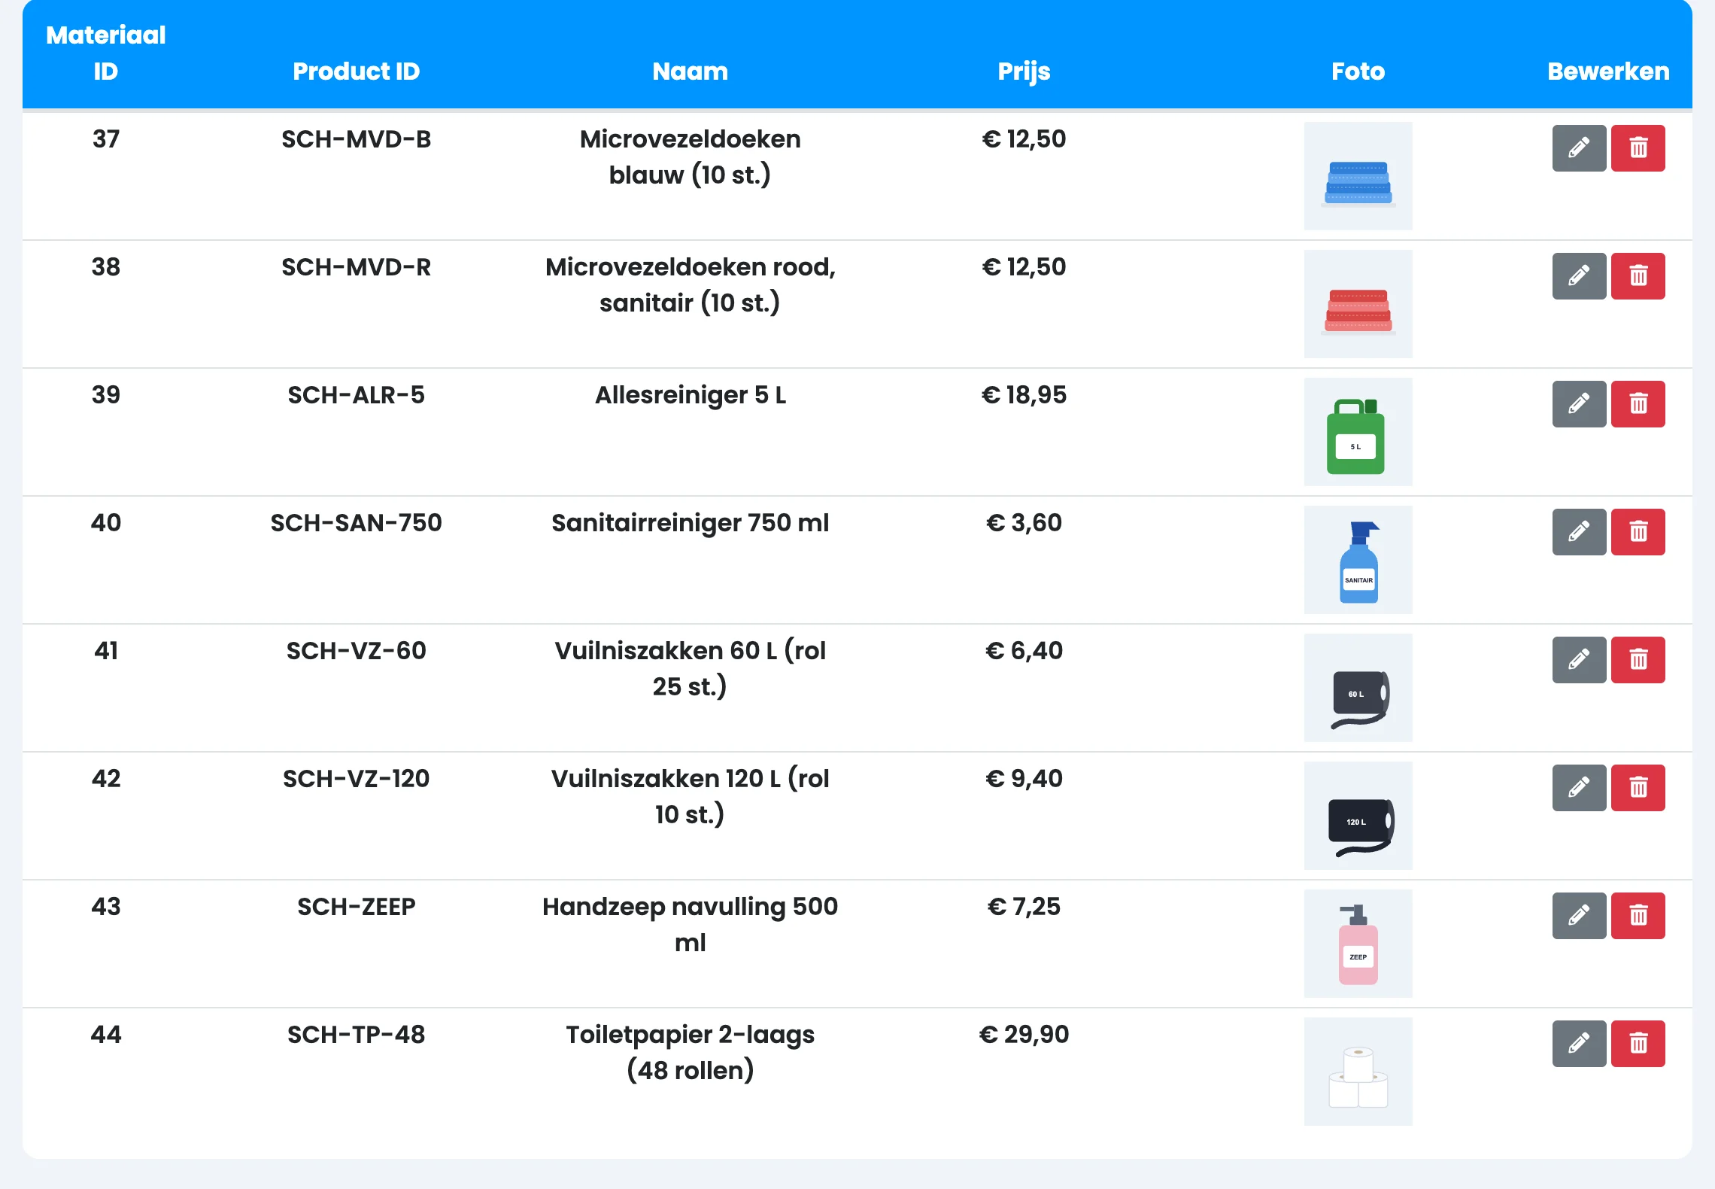
Task: Edit Vuilniszakken 120 L row pencil icon
Action: coord(1579,788)
